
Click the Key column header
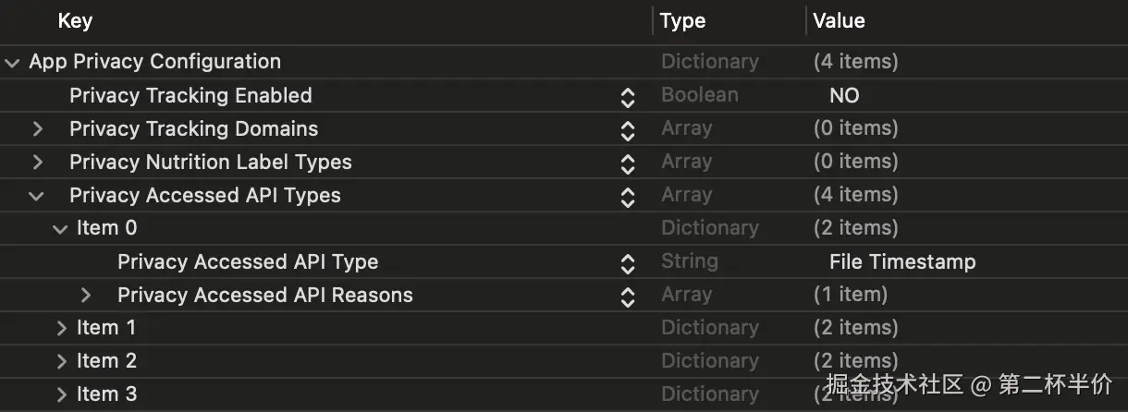75,20
